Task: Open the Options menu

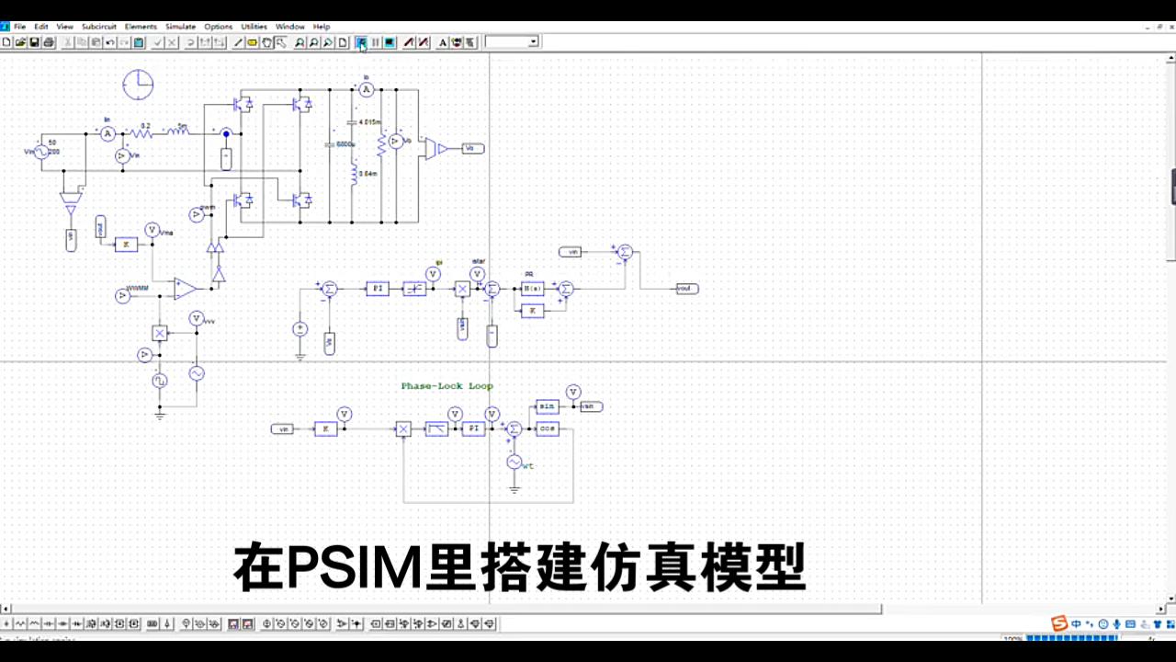Action: 219,27
